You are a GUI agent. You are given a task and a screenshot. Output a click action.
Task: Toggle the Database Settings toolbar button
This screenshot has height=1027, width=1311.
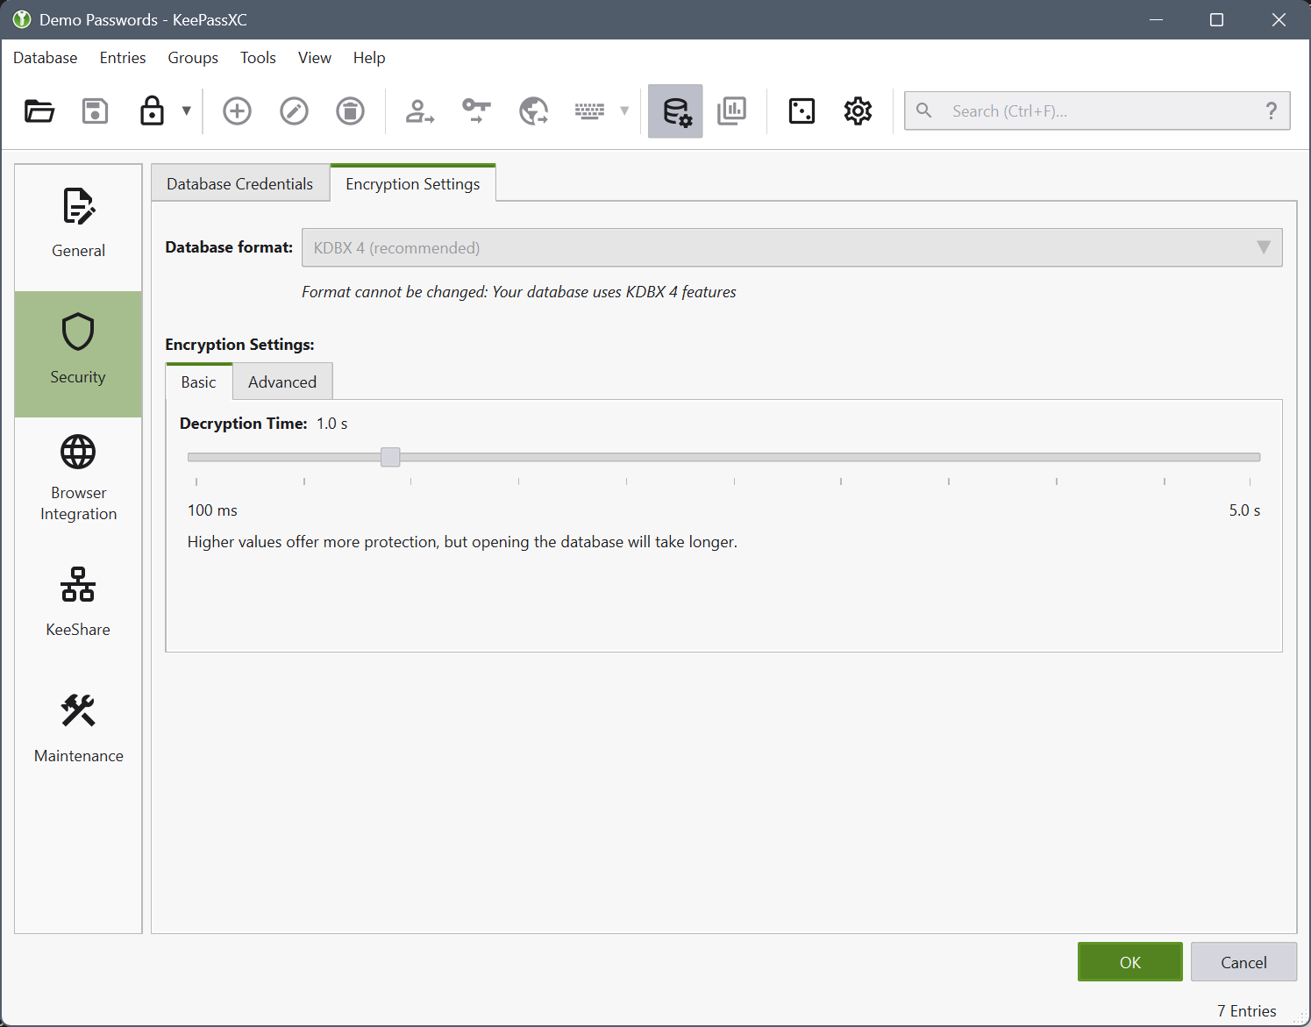tap(675, 111)
